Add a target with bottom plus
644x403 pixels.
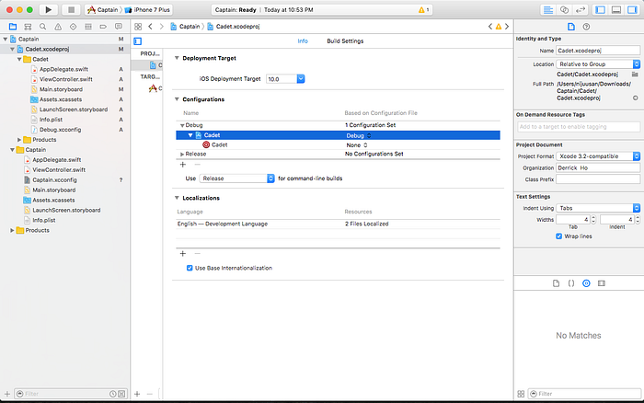point(137,394)
